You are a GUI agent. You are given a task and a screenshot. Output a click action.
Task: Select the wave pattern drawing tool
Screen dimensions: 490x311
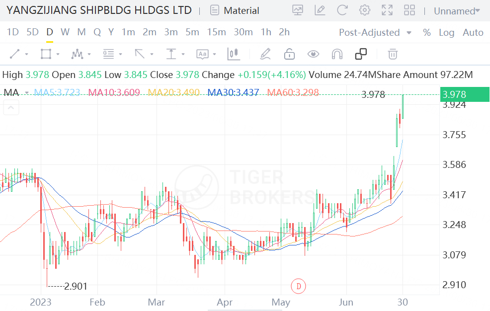coord(77,54)
